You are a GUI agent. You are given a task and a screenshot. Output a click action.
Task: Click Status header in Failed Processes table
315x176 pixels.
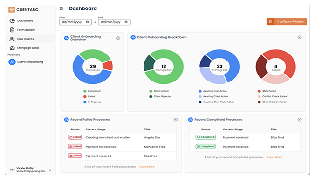[75, 129]
